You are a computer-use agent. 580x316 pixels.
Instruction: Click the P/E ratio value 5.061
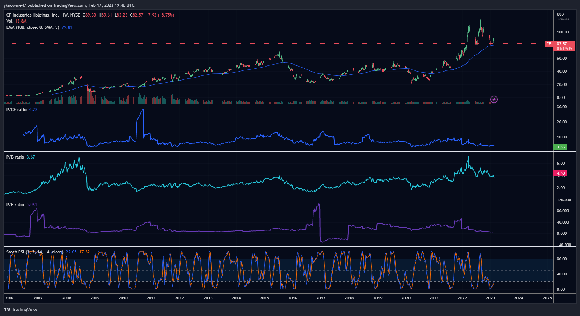(32, 205)
